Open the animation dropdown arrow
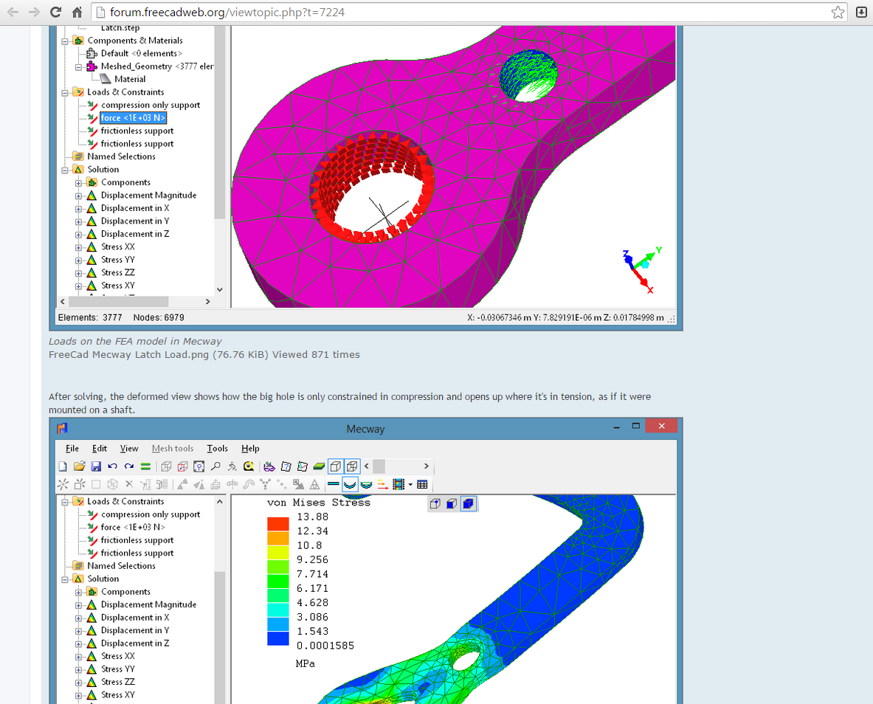This screenshot has width=873, height=704. pos(410,485)
